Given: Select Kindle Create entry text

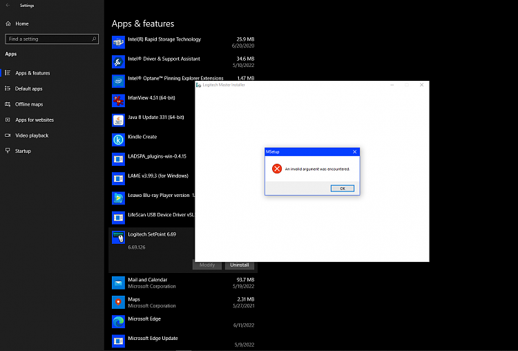Looking at the screenshot, I should pyautogui.click(x=142, y=137).
